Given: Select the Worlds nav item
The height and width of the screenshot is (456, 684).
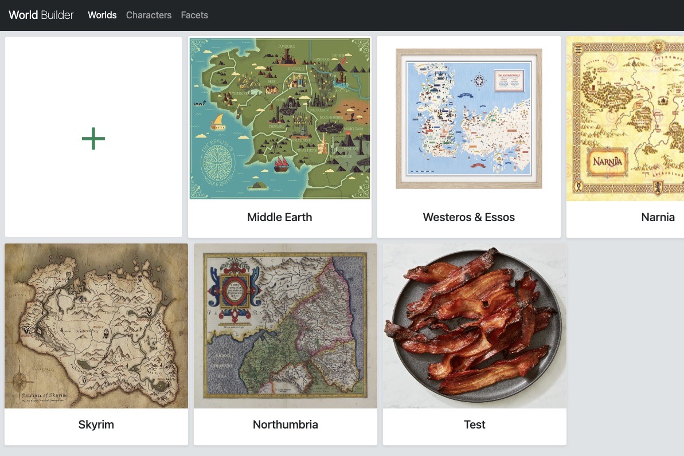Looking at the screenshot, I should click(101, 15).
